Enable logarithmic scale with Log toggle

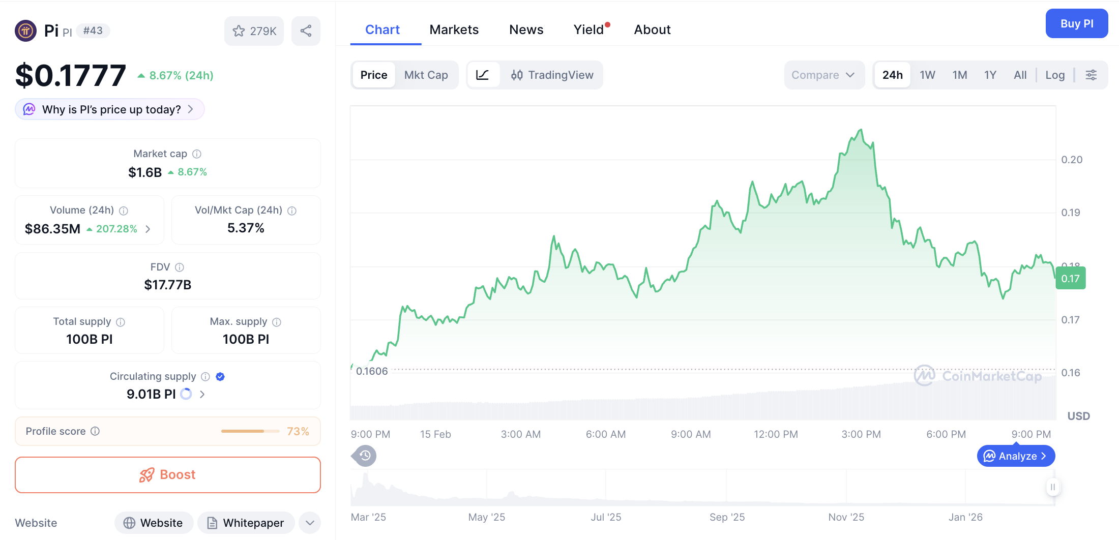[x=1055, y=75]
